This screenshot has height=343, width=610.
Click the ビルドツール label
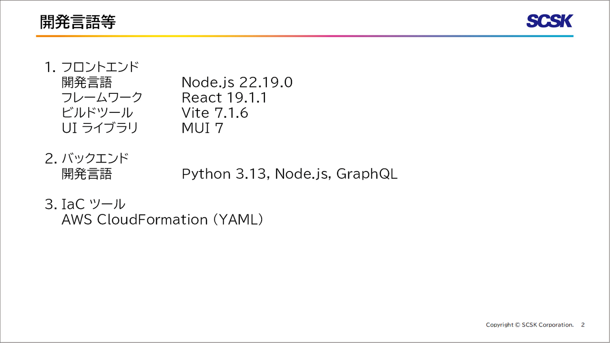pyautogui.click(x=97, y=113)
